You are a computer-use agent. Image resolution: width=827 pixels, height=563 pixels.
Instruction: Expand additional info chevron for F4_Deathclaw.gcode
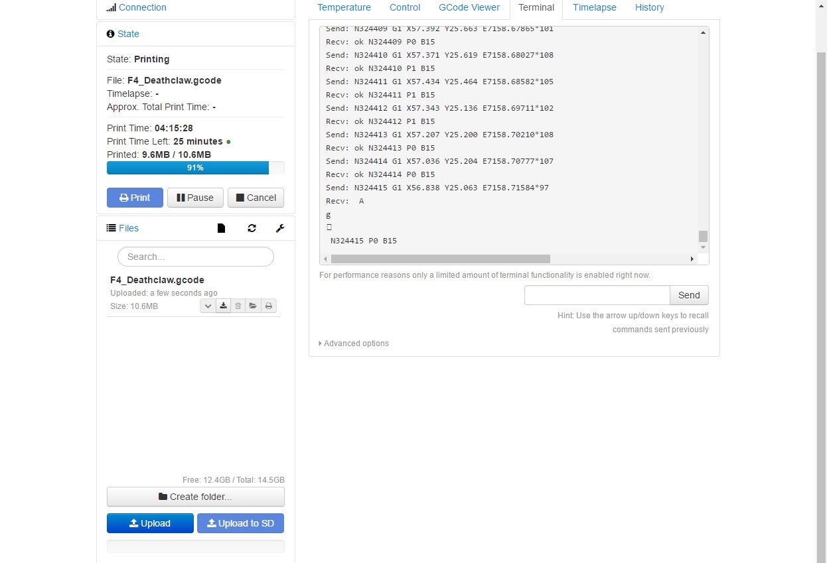(x=208, y=306)
